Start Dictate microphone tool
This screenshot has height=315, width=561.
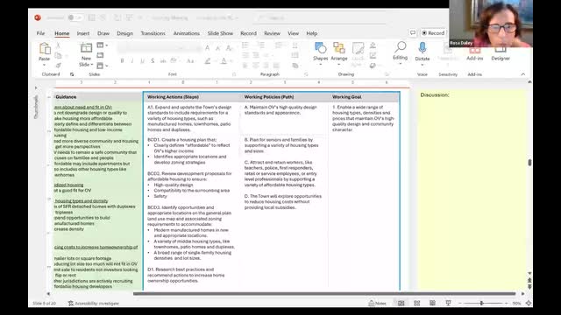pos(423,52)
